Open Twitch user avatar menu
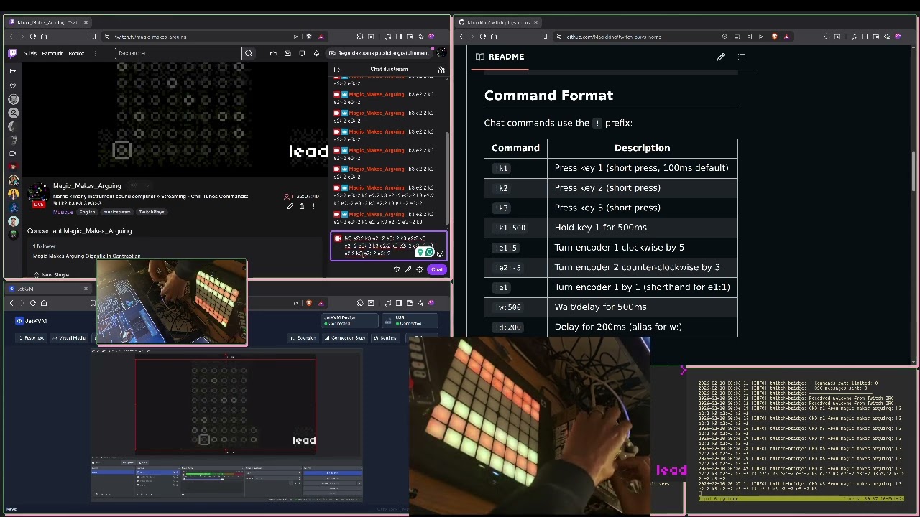Viewport: 920px width, 517px height. pyautogui.click(x=441, y=53)
